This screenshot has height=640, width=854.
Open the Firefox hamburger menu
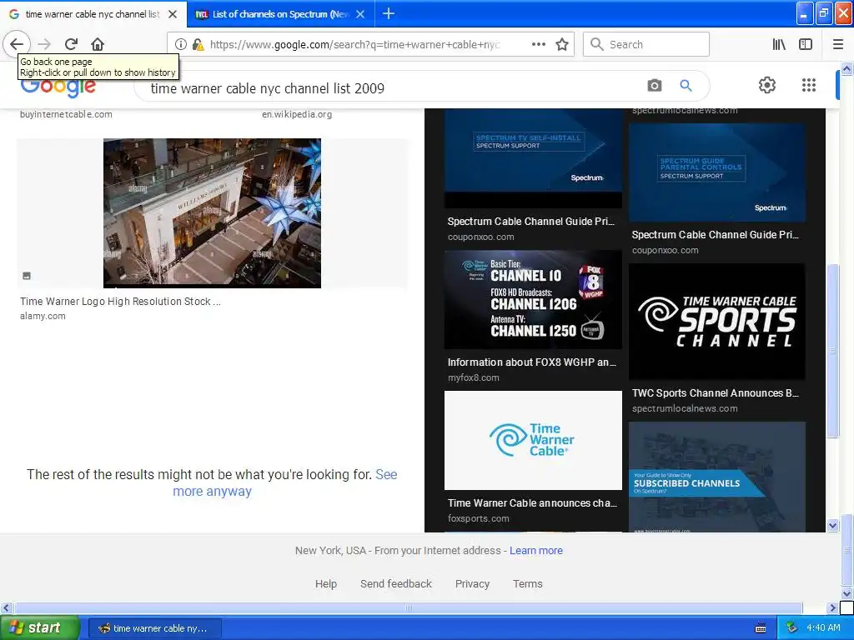click(838, 44)
